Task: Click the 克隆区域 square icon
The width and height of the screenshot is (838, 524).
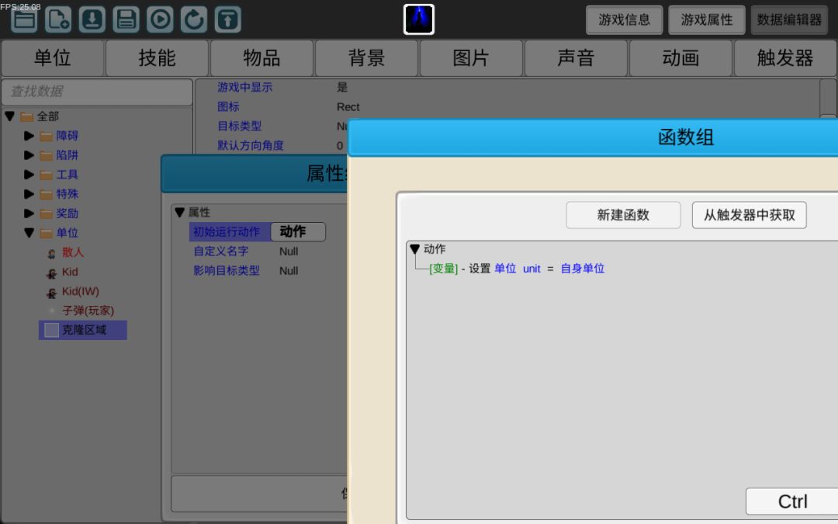Action: [x=52, y=330]
